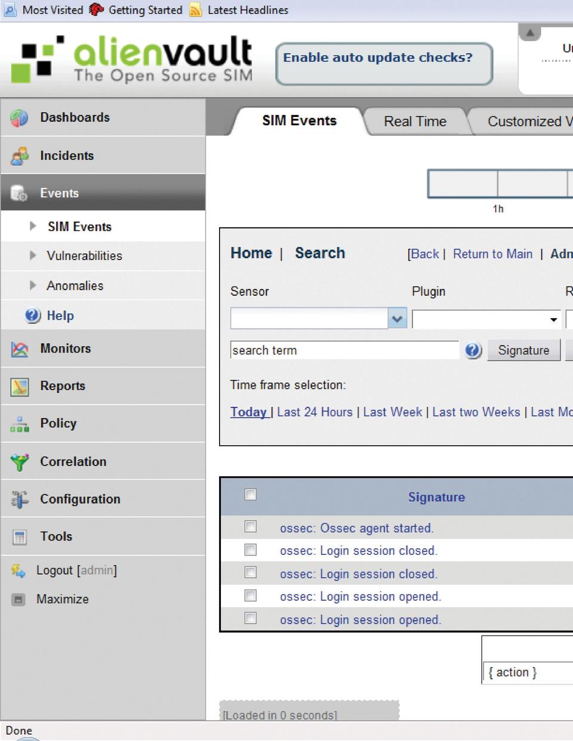Expand the Vulnerabilities submenu arrow
This screenshot has height=741, width=573.
[x=33, y=255]
